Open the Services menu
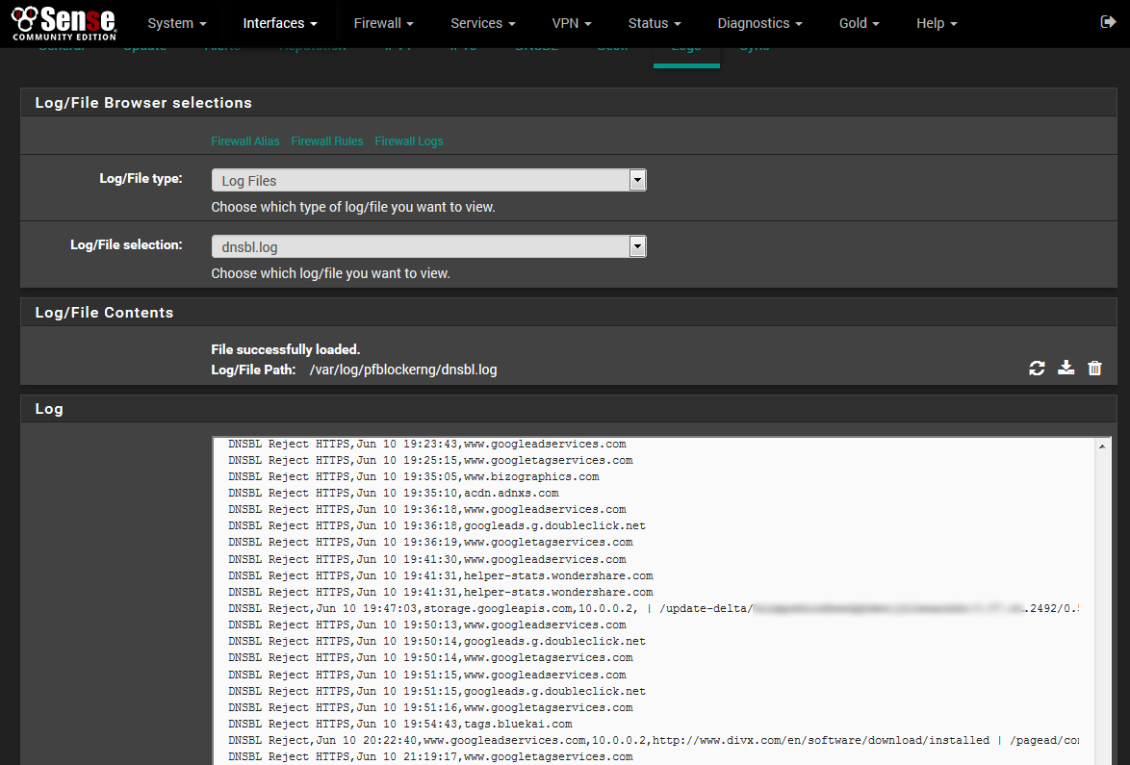The height and width of the screenshot is (765, 1130). click(x=482, y=23)
